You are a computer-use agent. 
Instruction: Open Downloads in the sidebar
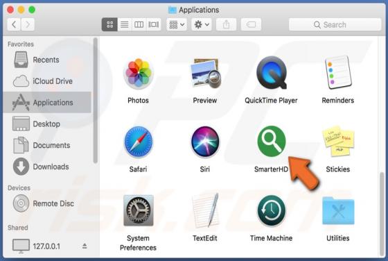47,167
